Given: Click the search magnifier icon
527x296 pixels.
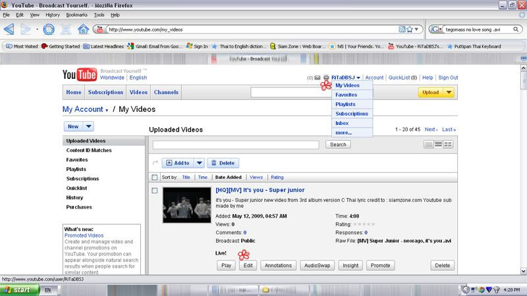Looking at the screenshot, I should click(516, 30).
